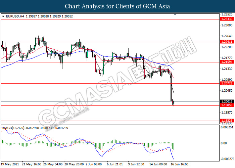Screen dimensions: 235x168
Task: Click the latest candlestick near 1.20012
Action: coord(174,103)
